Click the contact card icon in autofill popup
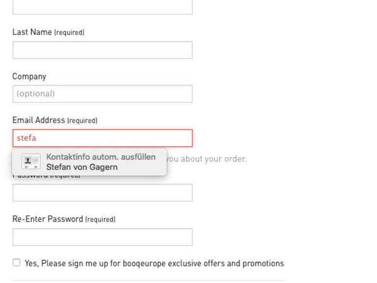Viewport: 377px width, 283px height. pyautogui.click(x=31, y=161)
